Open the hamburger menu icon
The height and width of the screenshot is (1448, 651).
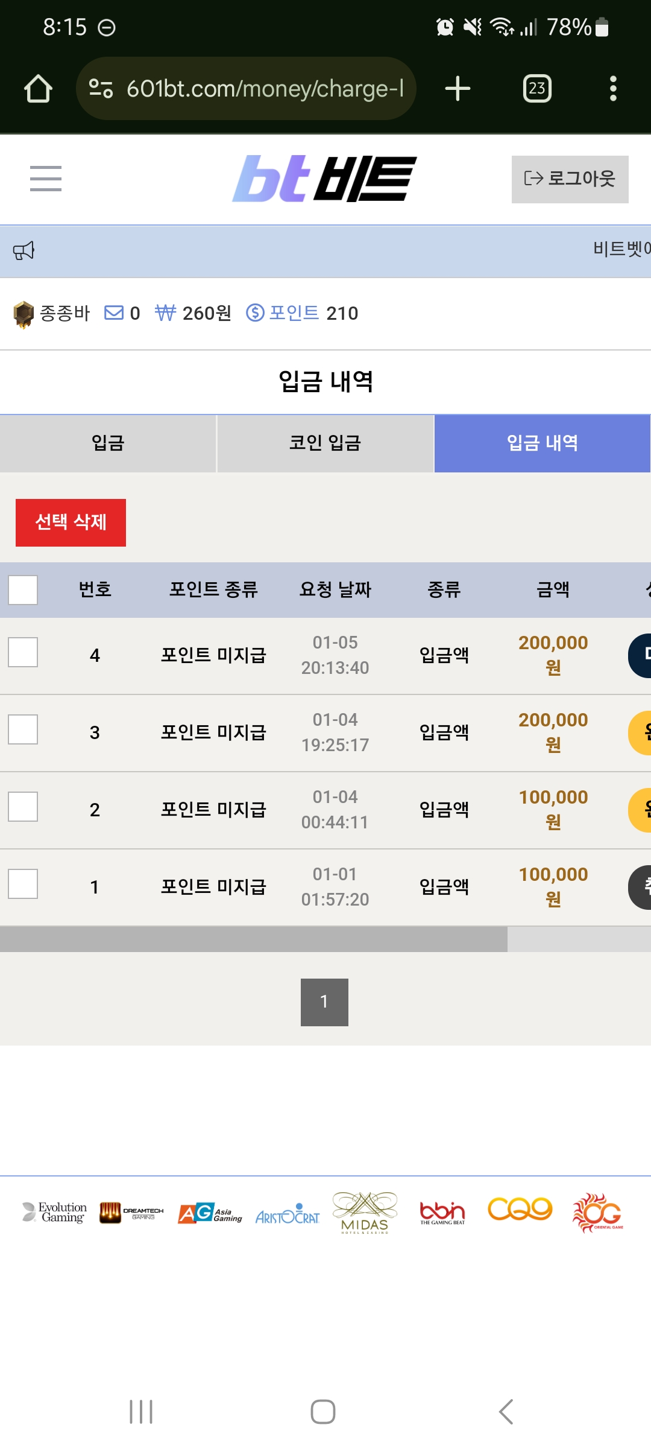pos(46,179)
